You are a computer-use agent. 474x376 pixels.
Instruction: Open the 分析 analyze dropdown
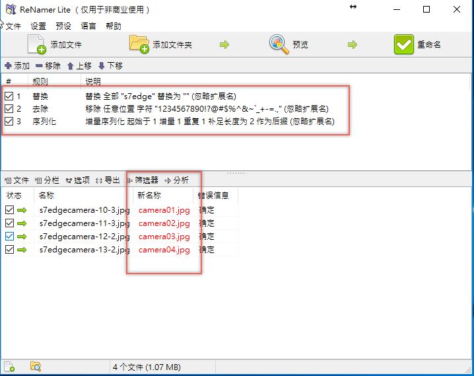[x=176, y=180]
